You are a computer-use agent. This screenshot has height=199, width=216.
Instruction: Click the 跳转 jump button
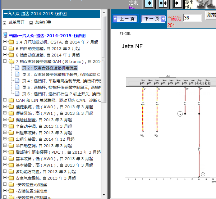211,15
